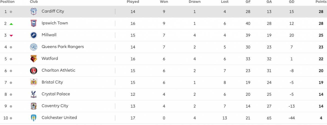Click the Millwall lion crest icon
Viewport: 327px width, 125px height.
(33, 35)
